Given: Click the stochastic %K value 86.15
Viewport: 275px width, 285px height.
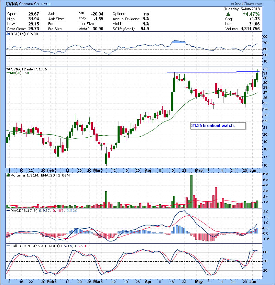Looking at the screenshot, I should tap(67, 246).
